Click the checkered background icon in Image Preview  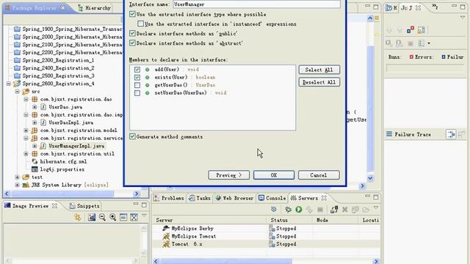pos(92,217)
